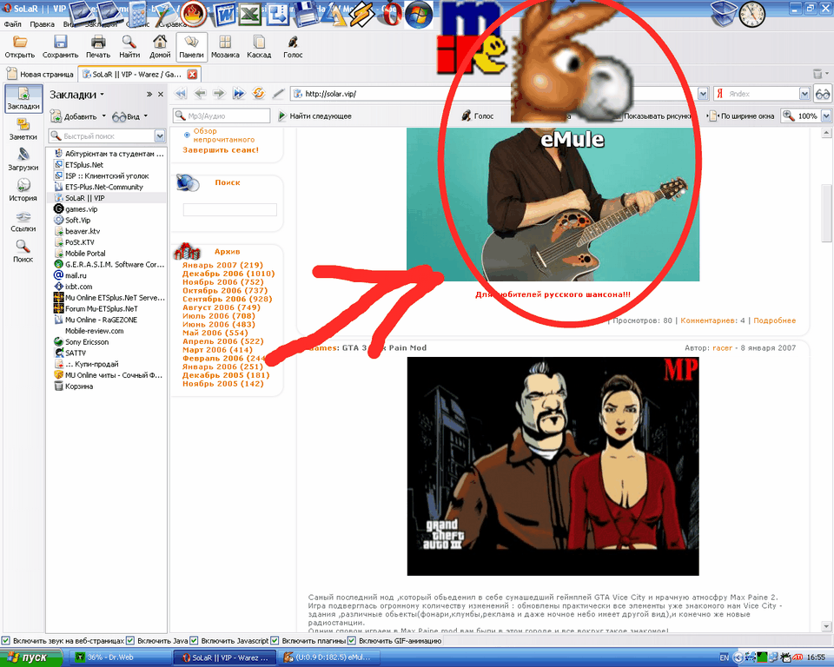The width and height of the screenshot is (834, 667).
Task: Open the Yandex search engine dropdown arrow
Action: (x=804, y=94)
